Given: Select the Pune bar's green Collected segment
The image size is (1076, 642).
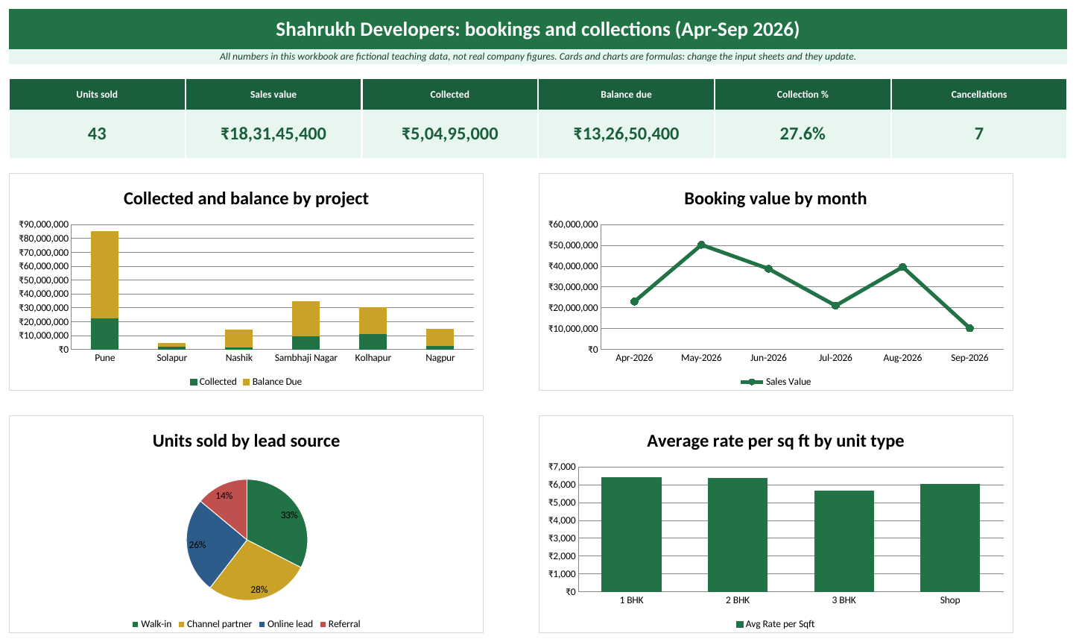Looking at the screenshot, I should click(x=105, y=334).
